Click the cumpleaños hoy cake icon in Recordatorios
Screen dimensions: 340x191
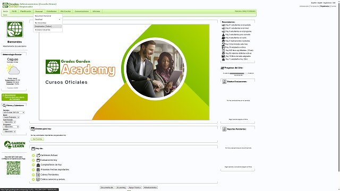[223, 59]
